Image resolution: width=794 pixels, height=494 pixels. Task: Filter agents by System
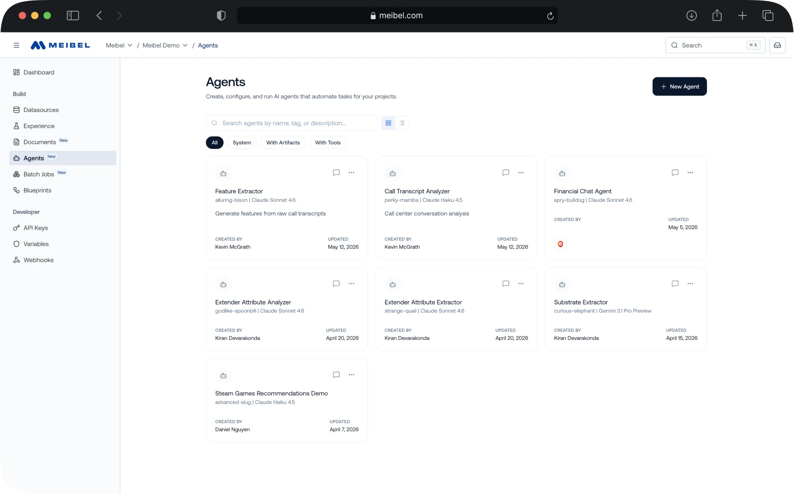pyautogui.click(x=242, y=143)
